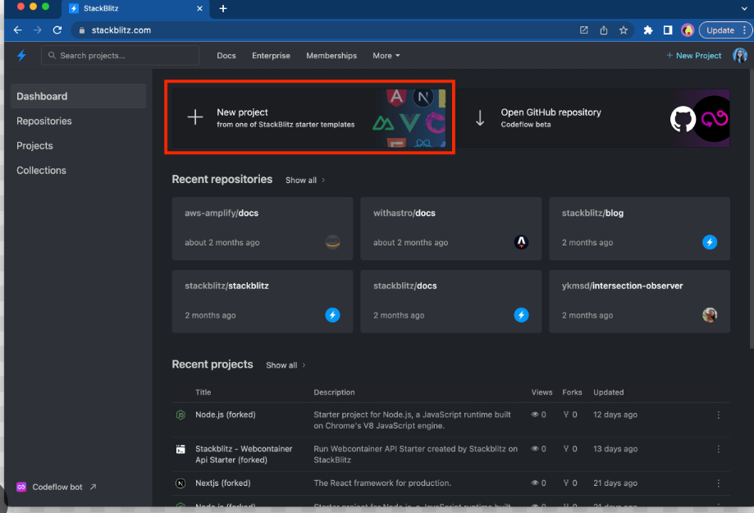Image resolution: width=754 pixels, height=513 pixels.
Task: Open the Chrome extensions puzzle icon
Action: point(647,30)
